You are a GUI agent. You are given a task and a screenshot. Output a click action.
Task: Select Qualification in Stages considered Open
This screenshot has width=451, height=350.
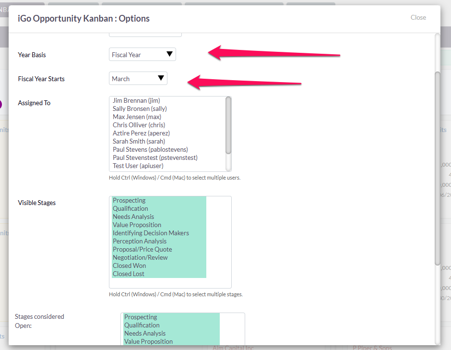point(171,325)
